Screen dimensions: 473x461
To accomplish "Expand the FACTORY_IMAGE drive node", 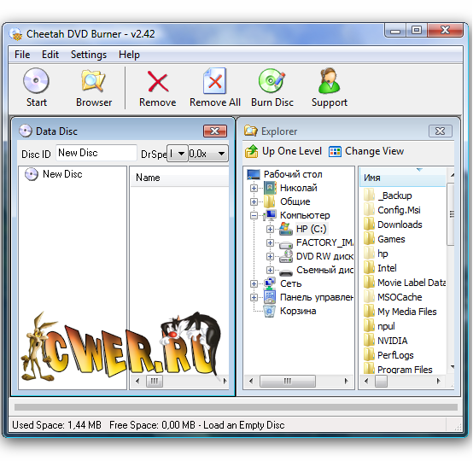I will pos(271,242).
